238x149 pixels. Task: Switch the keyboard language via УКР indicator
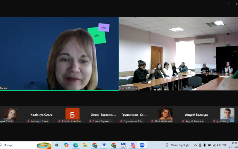click(x=224, y=145)
